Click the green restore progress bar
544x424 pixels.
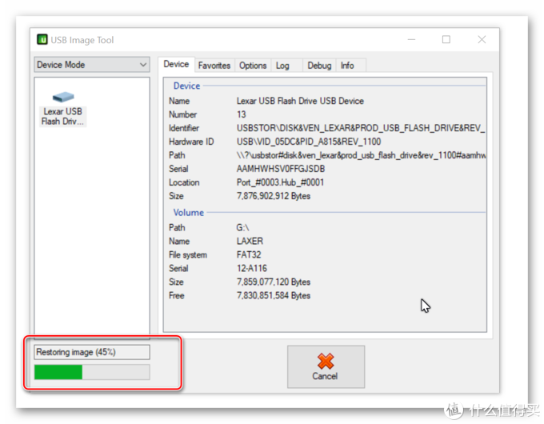click(92, 372)
